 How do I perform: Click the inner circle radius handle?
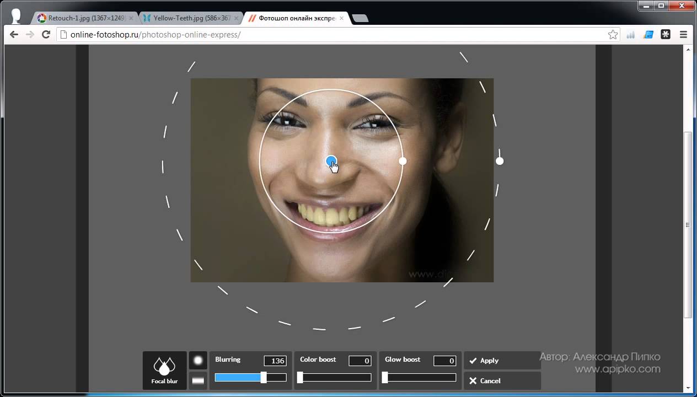point(403,161)
